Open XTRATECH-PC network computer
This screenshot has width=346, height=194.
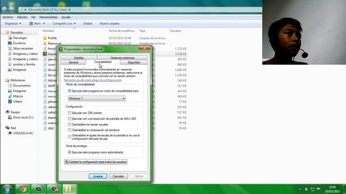tap(23, 133)
